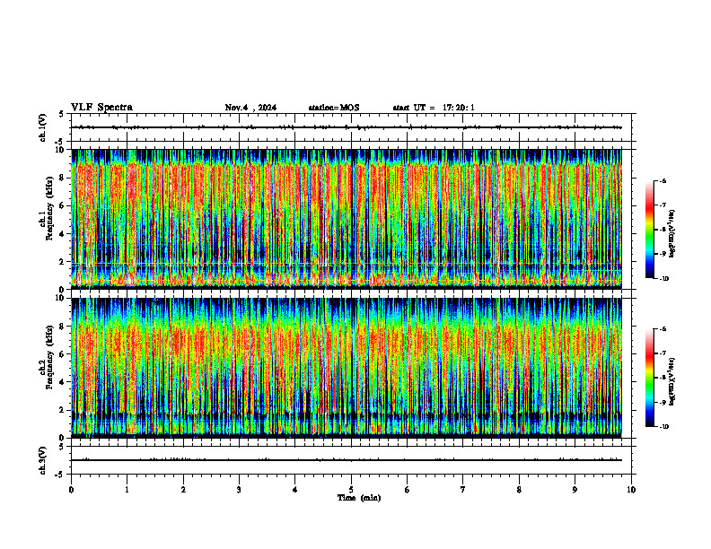Click the "ch.3(V)" waveform axis label
The height and width of the screenshot is (549, 711).
pos(43,460)
